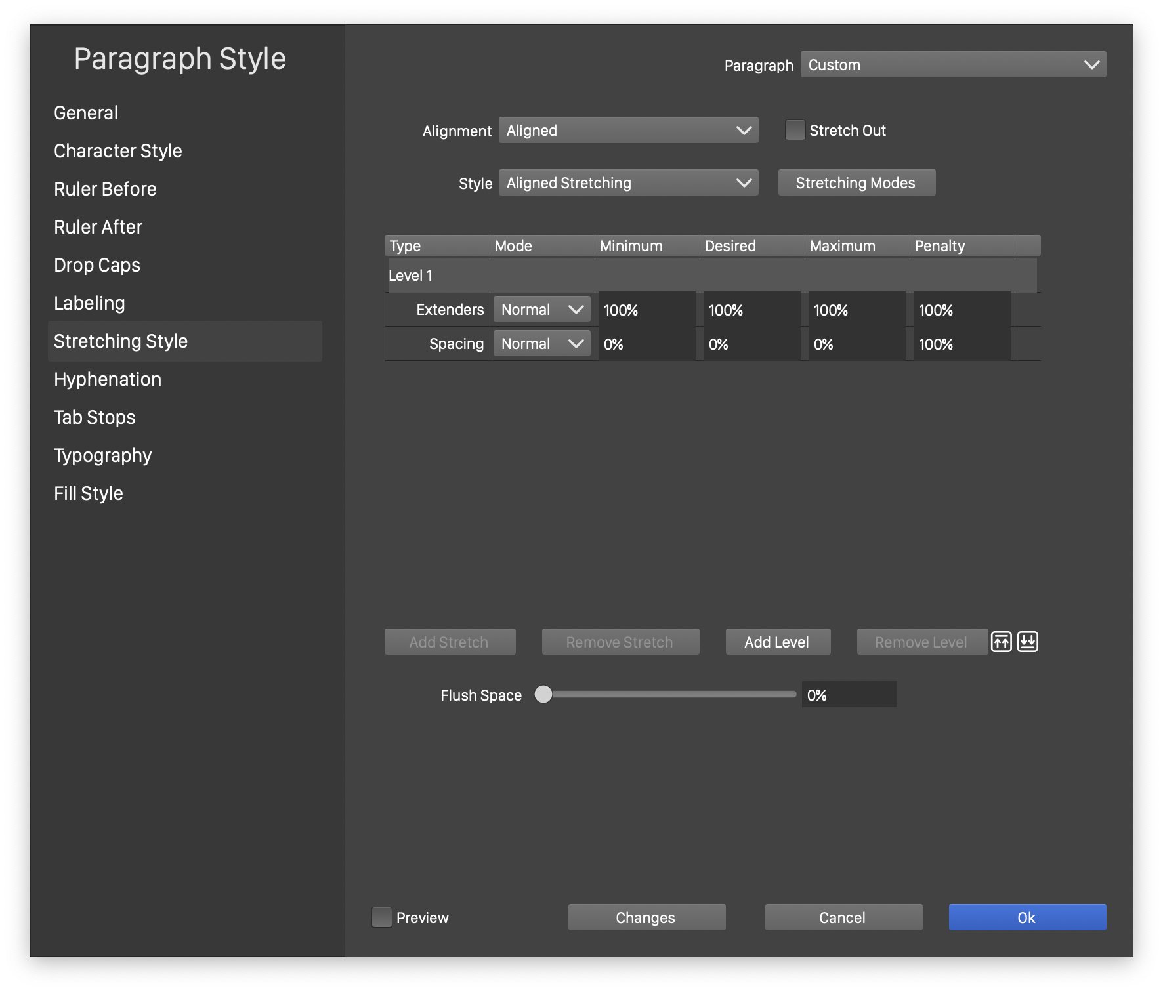The width and height of the screenshot is (1163, 992).
Task: Click the Changes button
Action: (646, 917)
